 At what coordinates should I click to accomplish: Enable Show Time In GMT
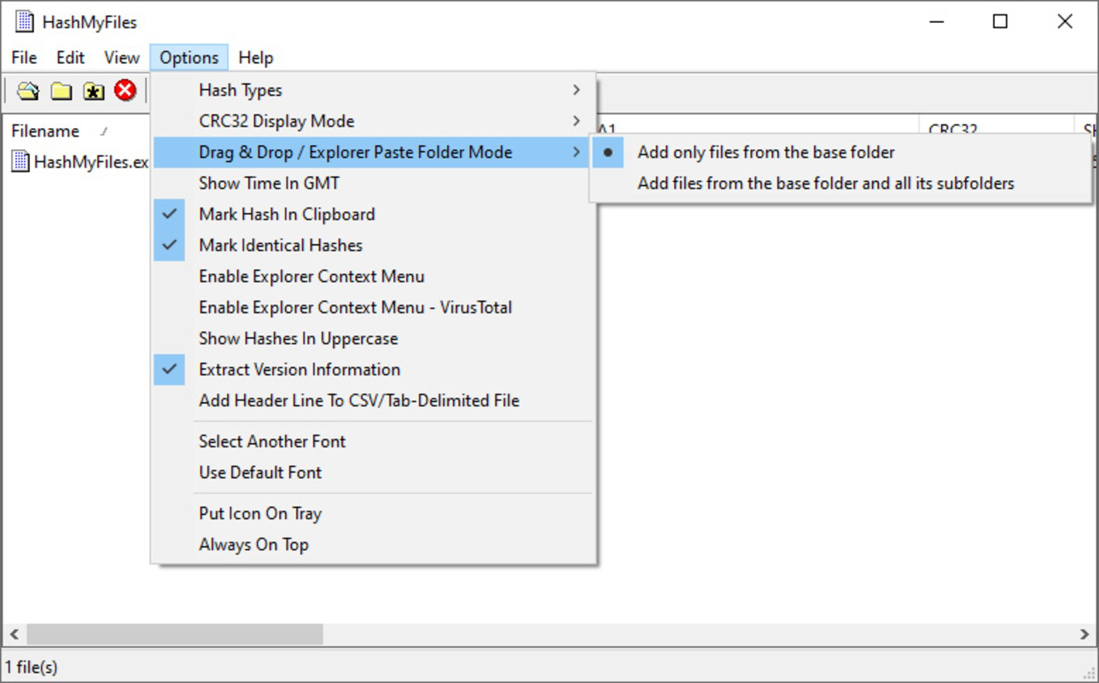pyautogui.click(x=371, y=183)
